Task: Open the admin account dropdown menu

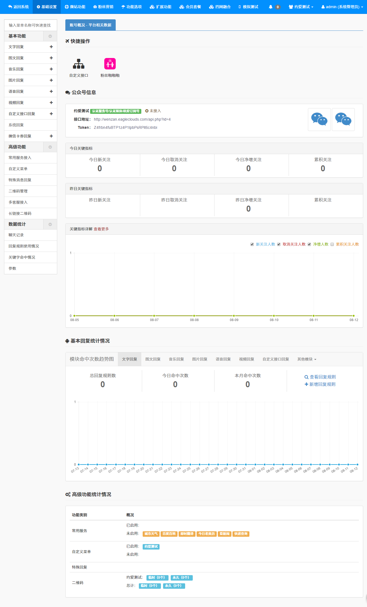Action: [342, 7]
